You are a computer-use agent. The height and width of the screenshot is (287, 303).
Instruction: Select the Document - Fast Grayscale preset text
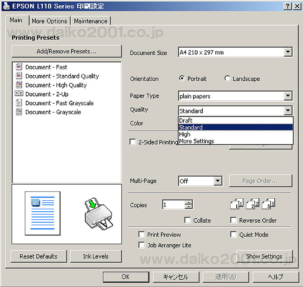tap(59, 103)
